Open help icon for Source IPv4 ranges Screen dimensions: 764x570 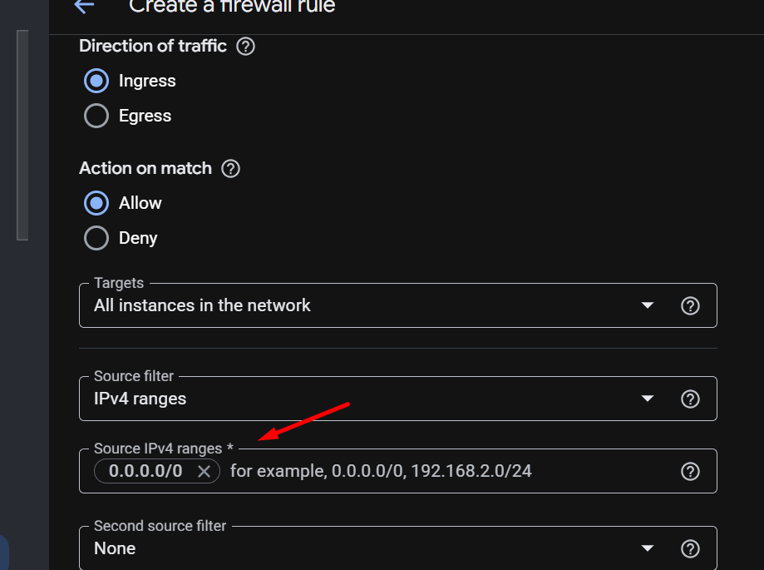(x=690, y=471)
